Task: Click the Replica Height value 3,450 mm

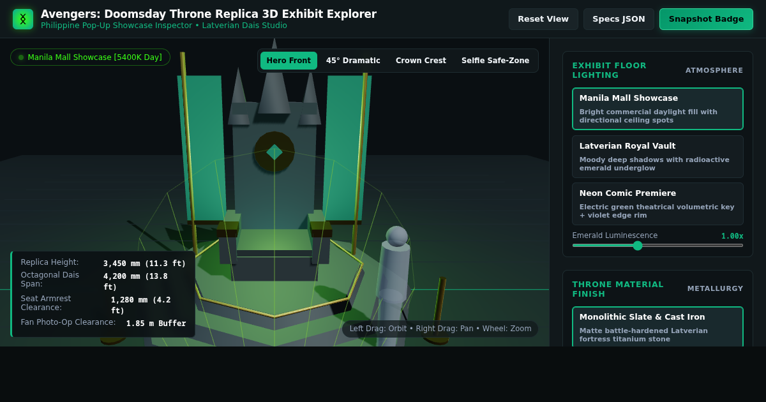Action: pyautogui.click(x=145, y=264)
